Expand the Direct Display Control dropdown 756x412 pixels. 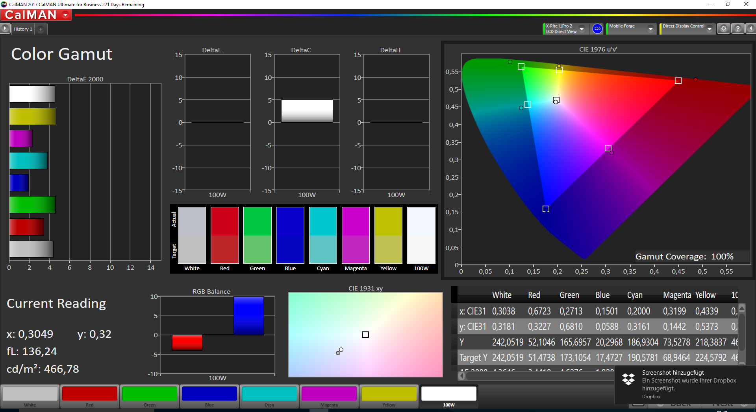pos(710,29)
